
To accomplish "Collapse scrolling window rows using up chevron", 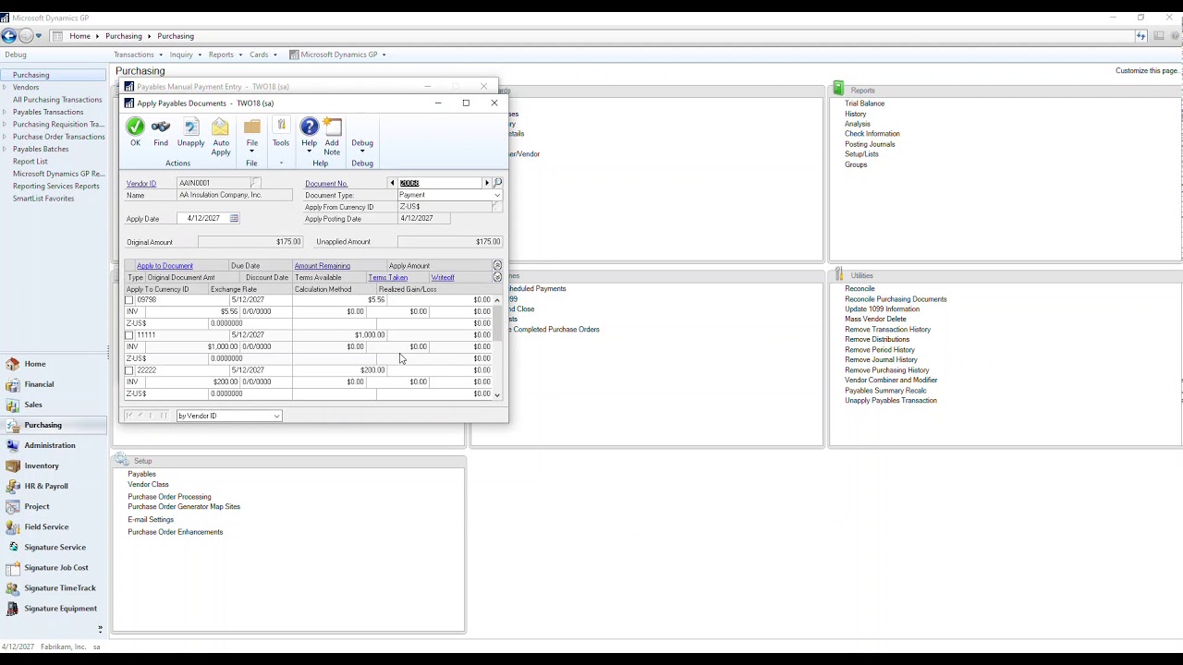I will tap(497, 266).
